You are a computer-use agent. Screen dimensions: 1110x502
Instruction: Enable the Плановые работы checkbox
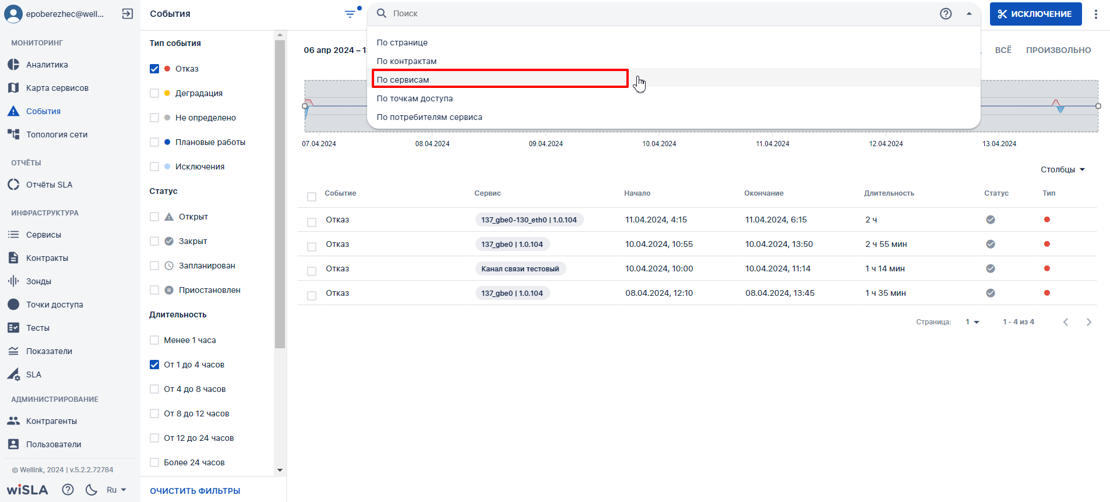154,142
